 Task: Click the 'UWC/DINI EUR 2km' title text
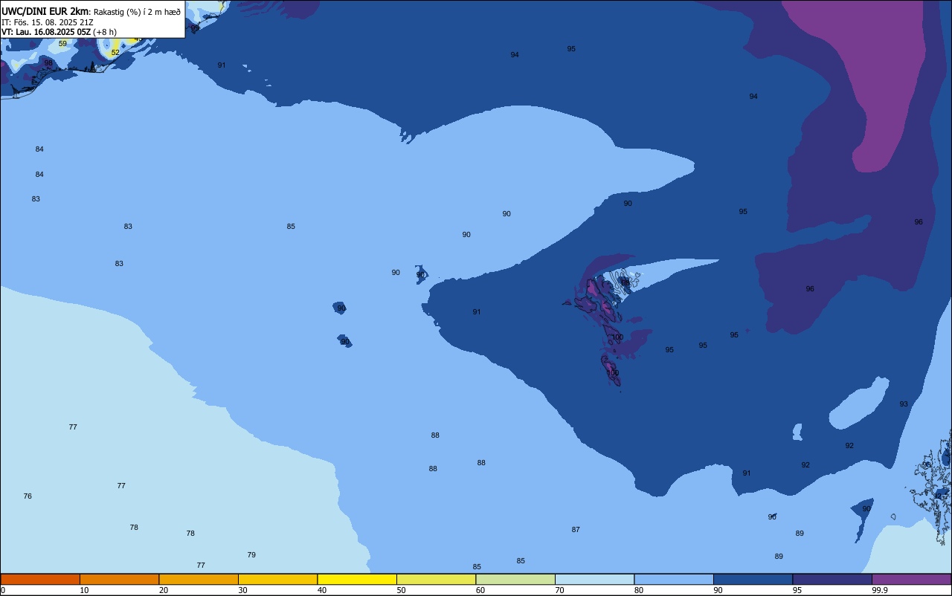coord(45,11)
